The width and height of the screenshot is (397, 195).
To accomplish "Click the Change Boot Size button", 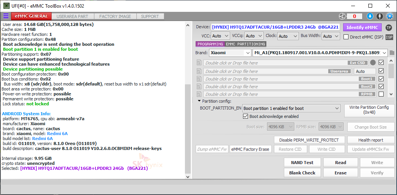I will [370, 127].
